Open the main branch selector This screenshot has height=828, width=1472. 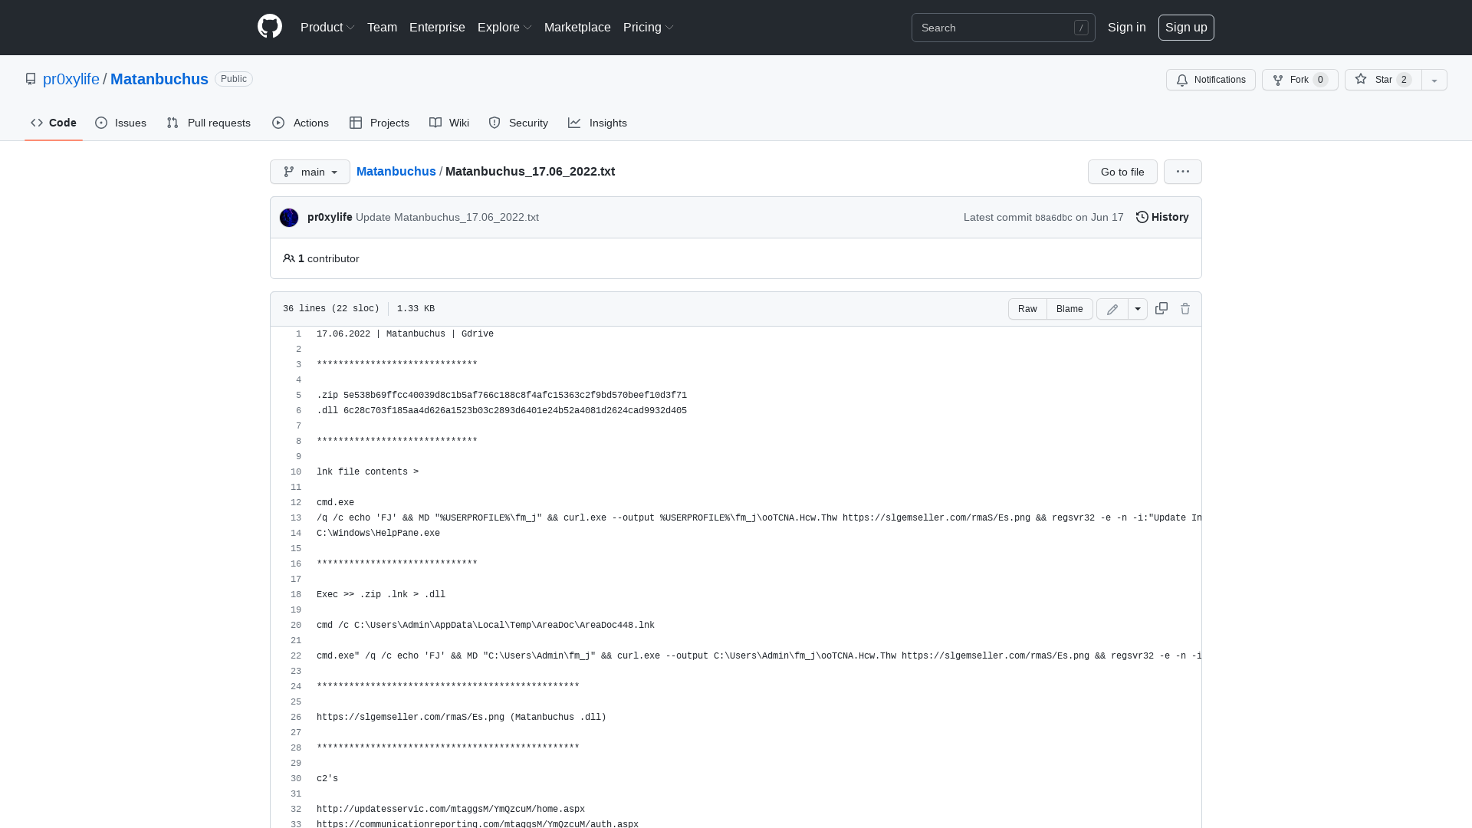click(x=310, y=172)
